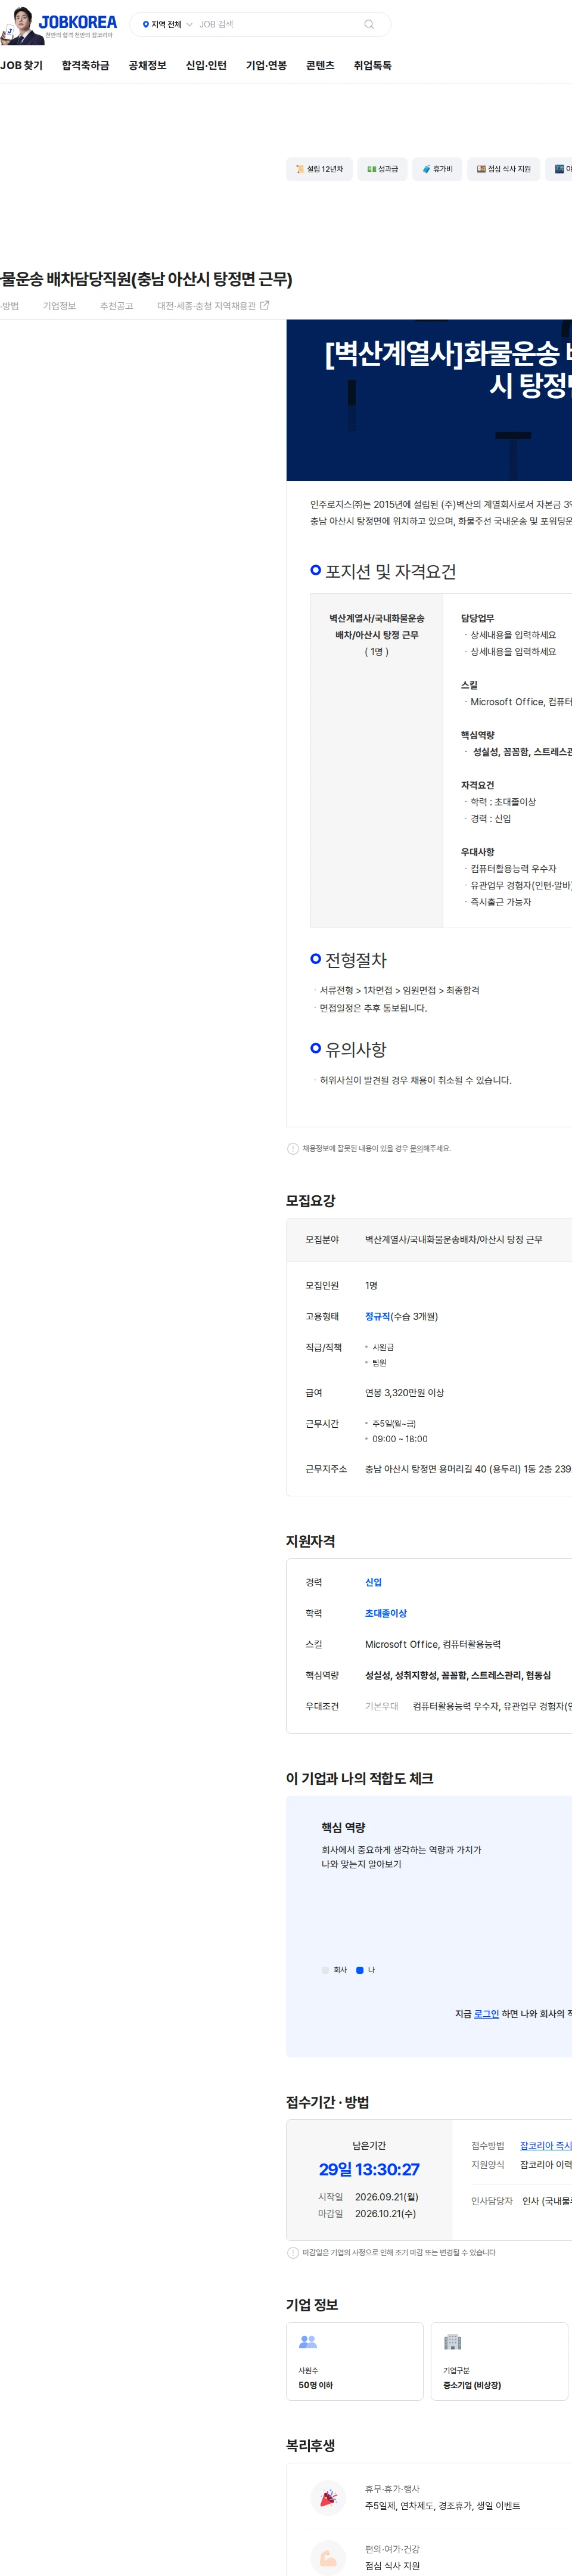The width and height of the screenshot is (572, 2576).
Task: Open the 지역 전체 region dropdown
Action: click(167, 25)
